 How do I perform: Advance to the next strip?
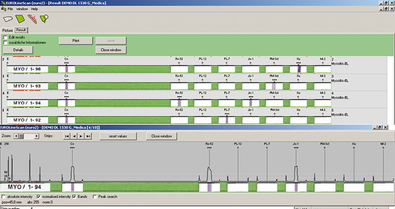click(81, 136)
